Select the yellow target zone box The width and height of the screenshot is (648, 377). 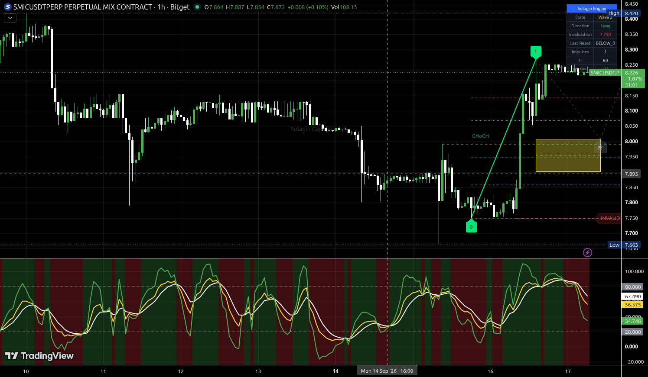click(x=568, y=155)
